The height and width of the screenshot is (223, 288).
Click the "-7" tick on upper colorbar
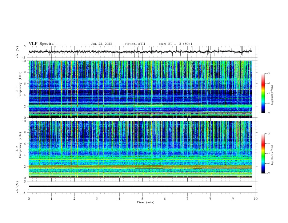tap(268, 113)
